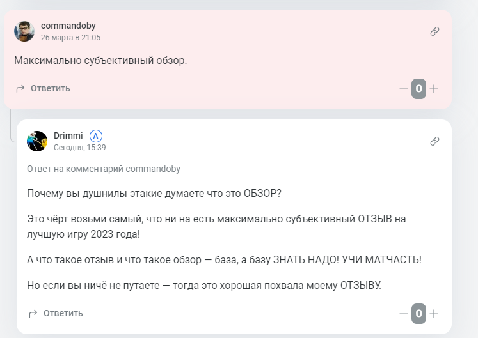The width and height of the screenshot is (478, 338).
Task: Click rating score on Drimmi's reply
Action: click(419, 313)
